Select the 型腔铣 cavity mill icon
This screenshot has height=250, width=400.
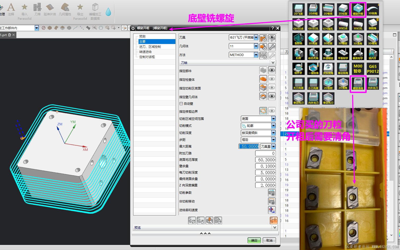coord(299,39)
